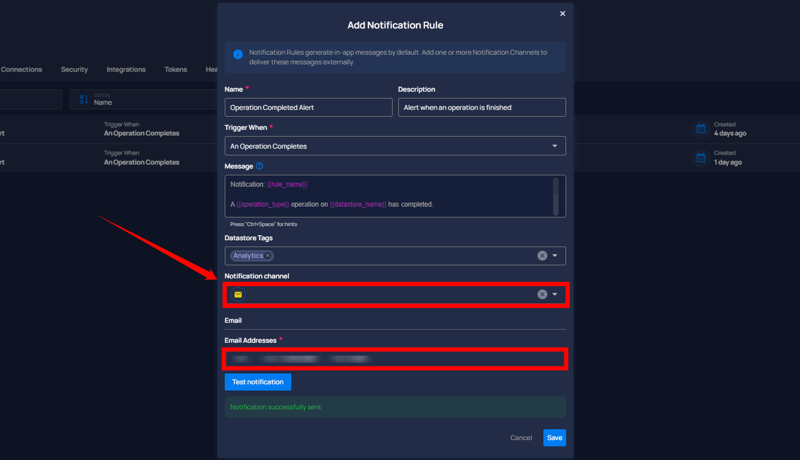Viewport: 800px width, 460px height.
Task: Remove the Analytics tag chip
Action: point(268,256)
